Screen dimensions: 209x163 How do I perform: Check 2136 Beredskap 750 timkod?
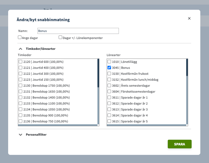(21, 121)
